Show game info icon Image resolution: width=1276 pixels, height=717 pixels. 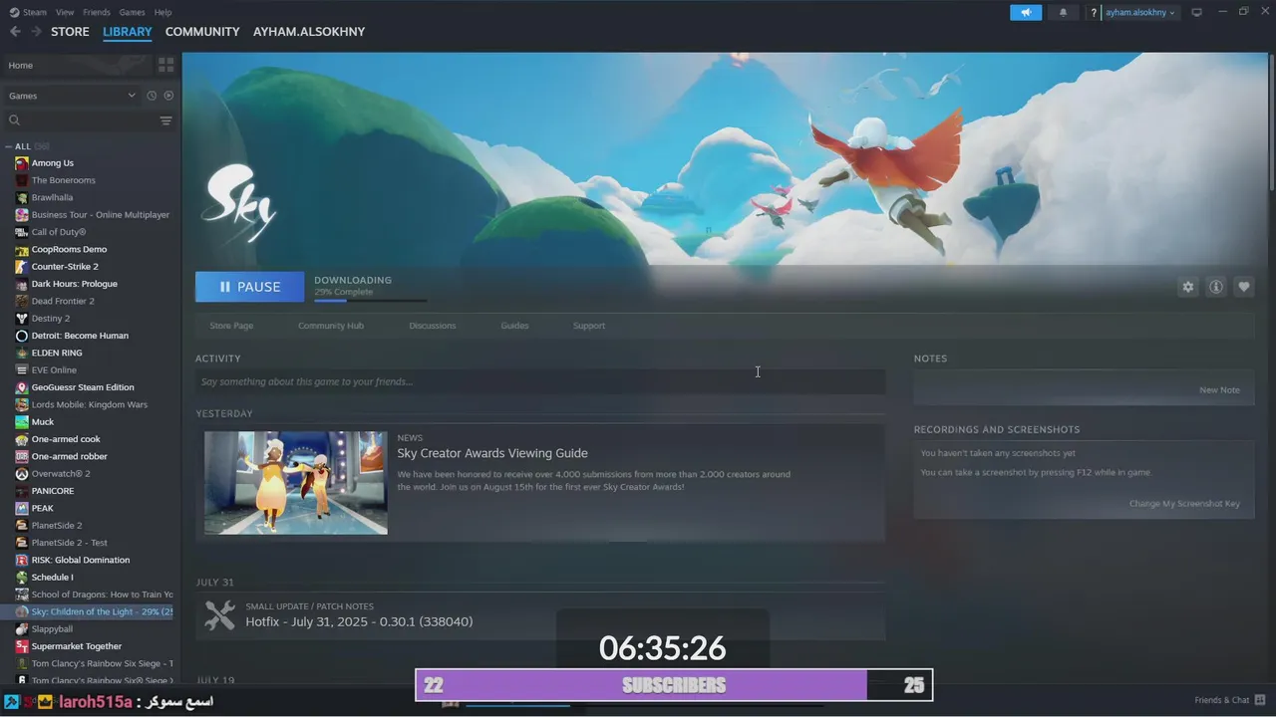pyautogui.click(x=1215, y=287)
